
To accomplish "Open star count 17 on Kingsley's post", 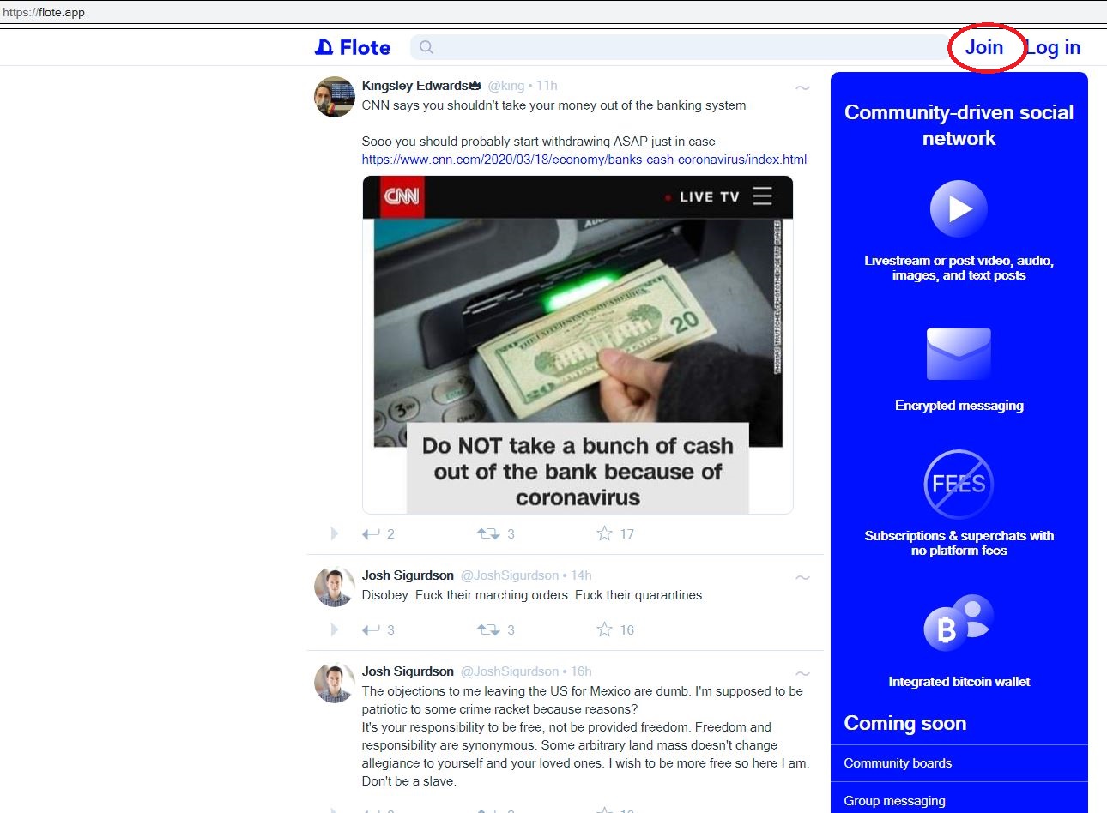I will (x=627, y=534).
